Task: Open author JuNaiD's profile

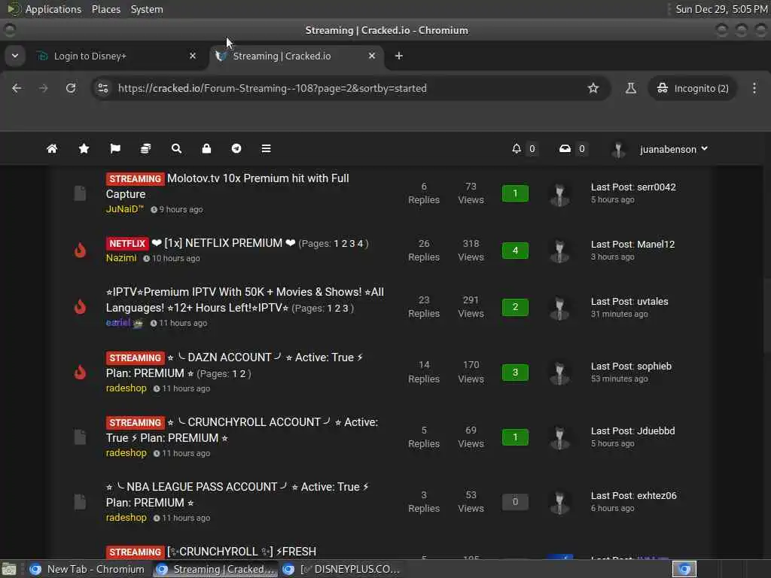Action: 124,209
